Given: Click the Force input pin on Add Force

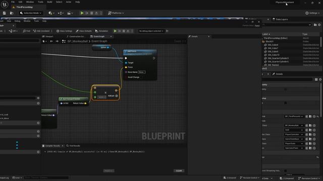Looking at the screenshot, I should [126, 67].
